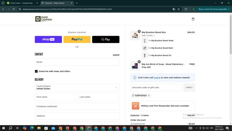The image size is (232, 131).
Task: Click the Email input field
Action: pyautogui.click(x=77, y=62)
